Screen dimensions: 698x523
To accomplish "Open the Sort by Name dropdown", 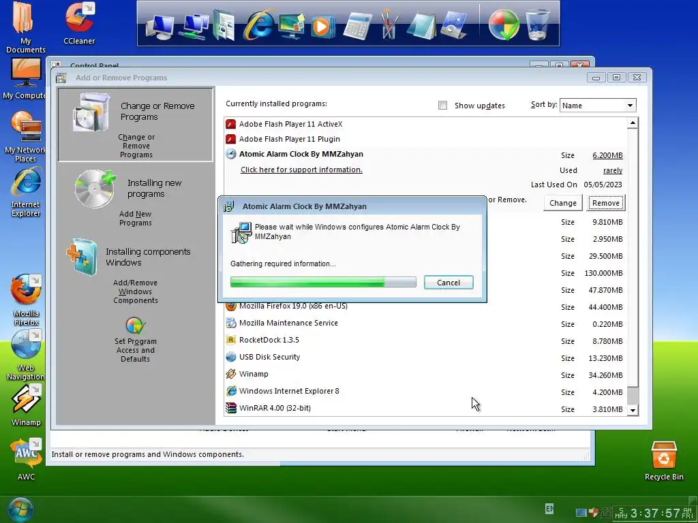I will tap(598, 106).
